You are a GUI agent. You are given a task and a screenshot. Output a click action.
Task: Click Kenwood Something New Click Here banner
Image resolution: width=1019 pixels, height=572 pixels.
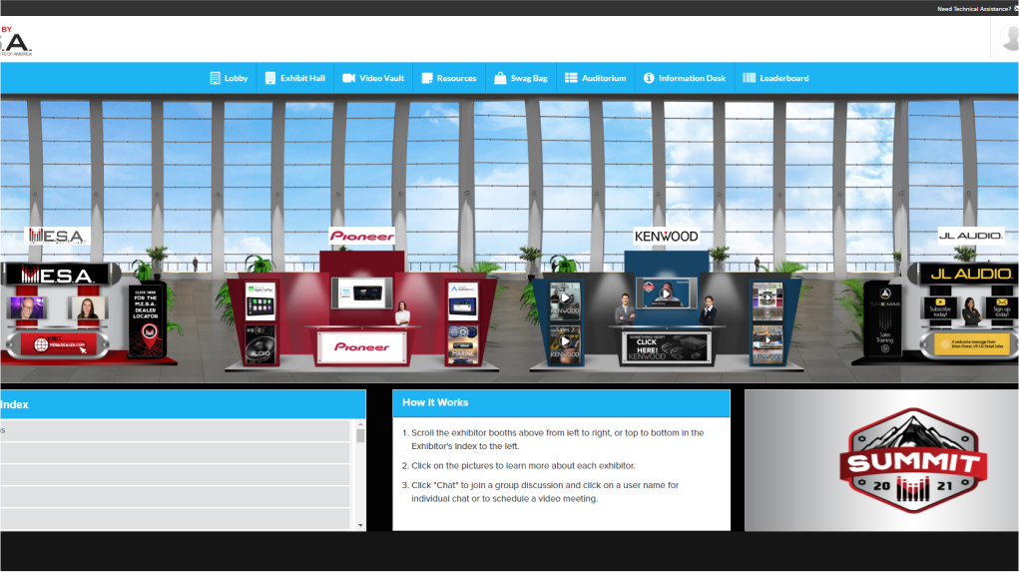[x=666, y=347]
